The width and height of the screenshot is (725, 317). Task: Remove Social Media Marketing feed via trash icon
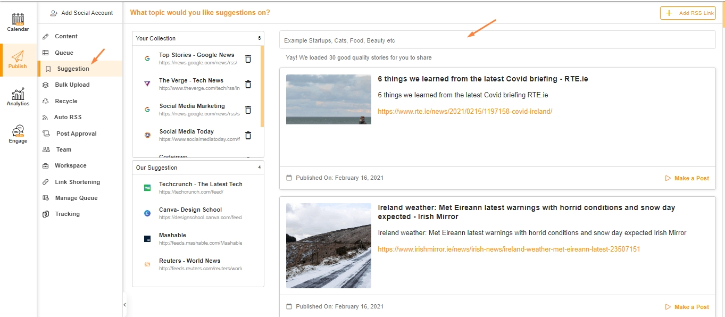(248, 110)
